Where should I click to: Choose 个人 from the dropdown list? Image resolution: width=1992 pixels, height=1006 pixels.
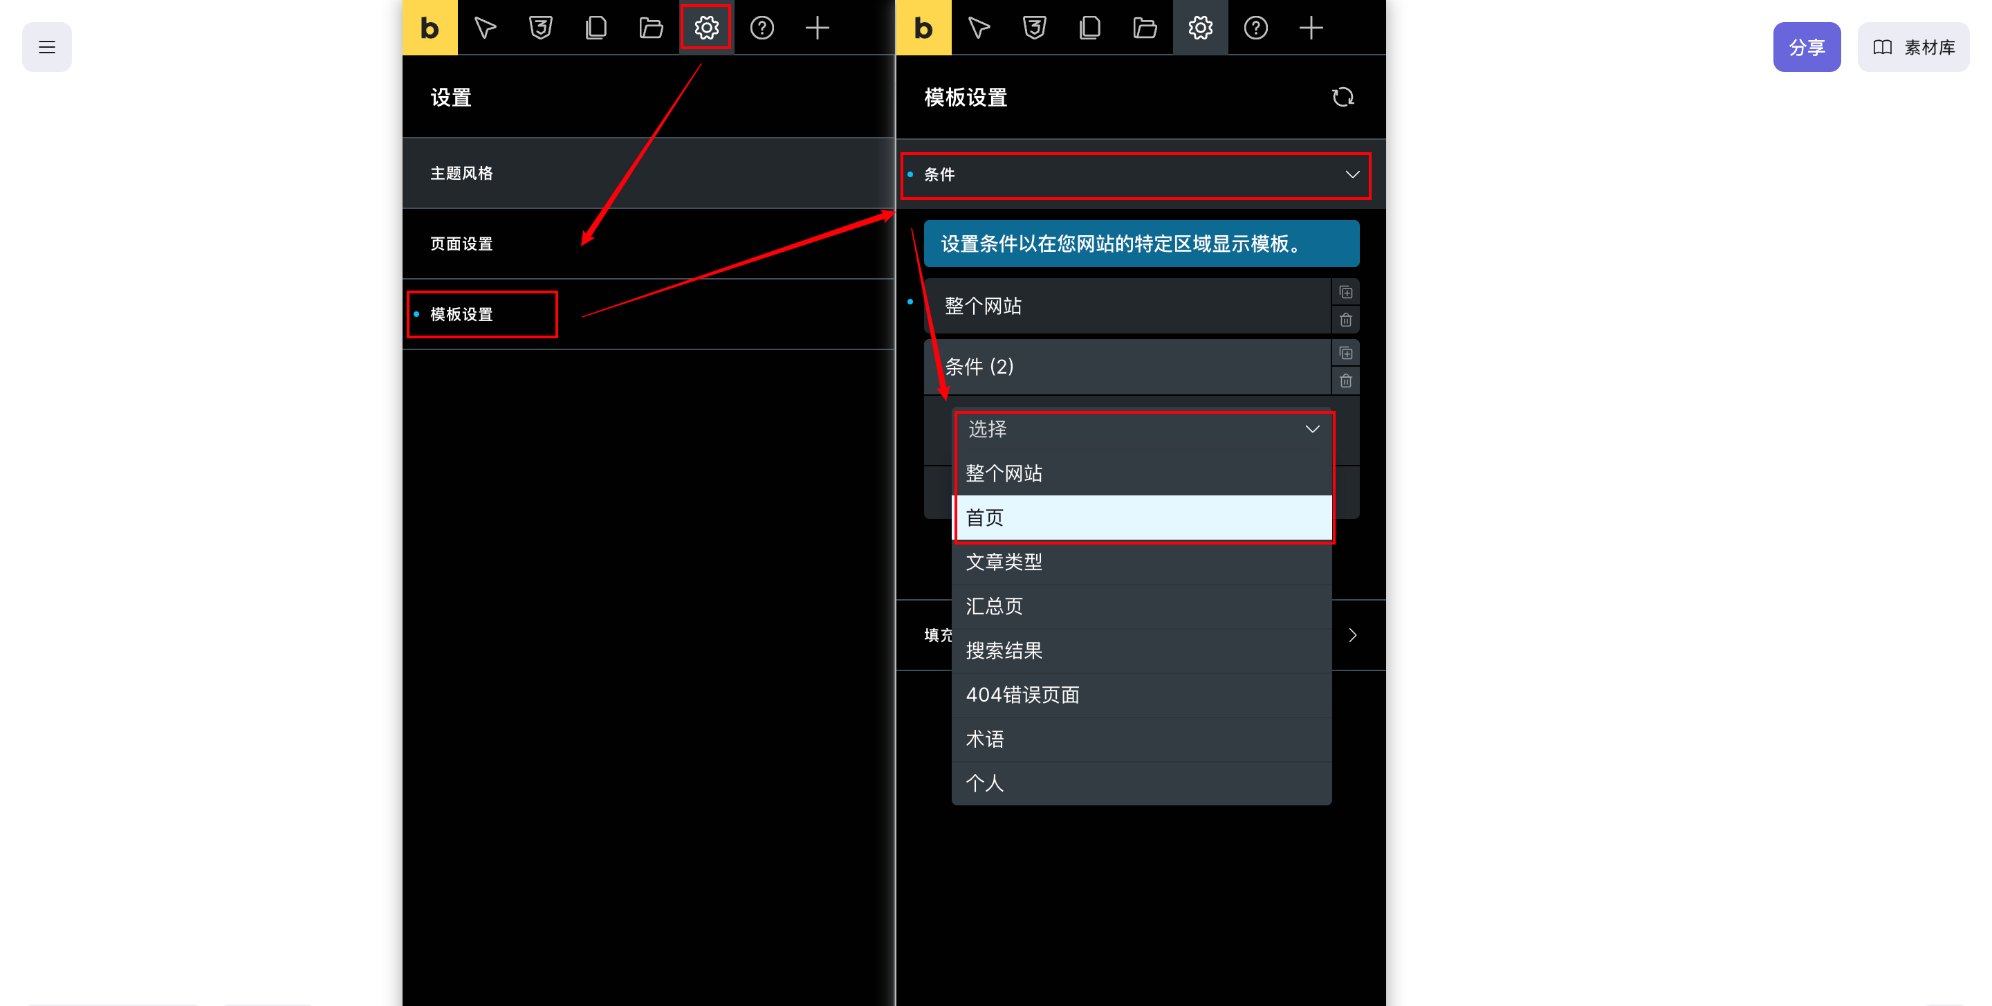coord(1141,783)
